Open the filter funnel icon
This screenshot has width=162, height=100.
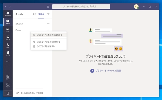pos(48,14)
